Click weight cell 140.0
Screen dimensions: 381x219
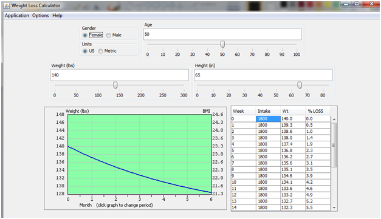(x=293, y=119)
